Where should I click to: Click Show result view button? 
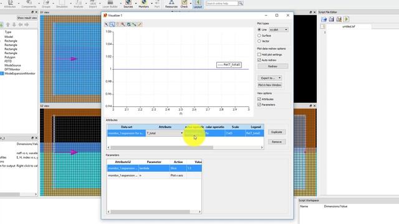click(x=27, y=18)
